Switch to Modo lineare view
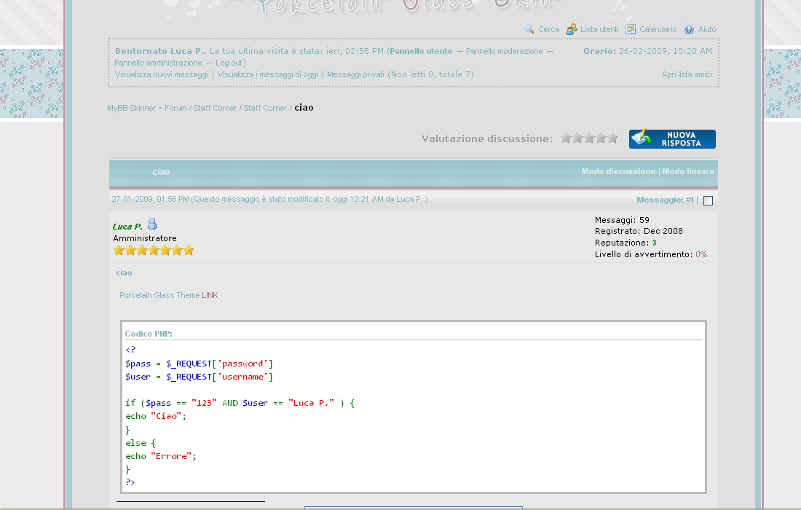The width and height of the screenshot is (801, 510). click(688, 171)
